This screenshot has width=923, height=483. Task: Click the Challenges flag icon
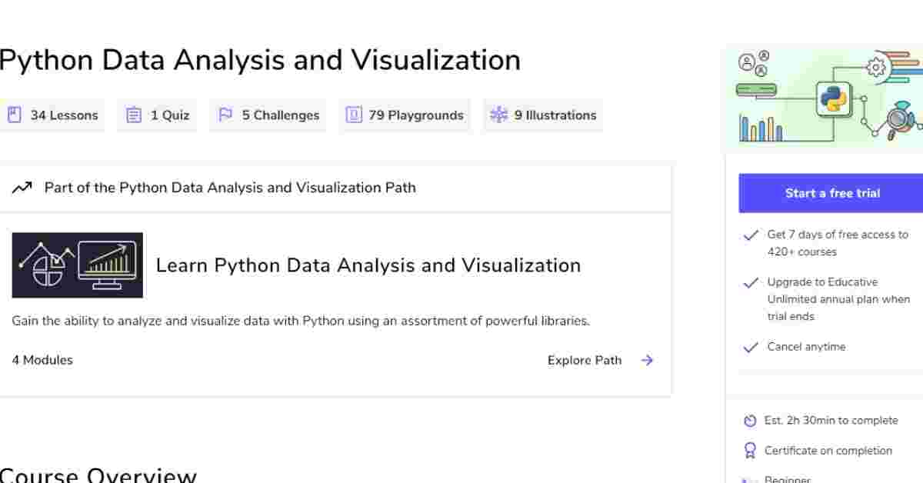pos(225,115)
